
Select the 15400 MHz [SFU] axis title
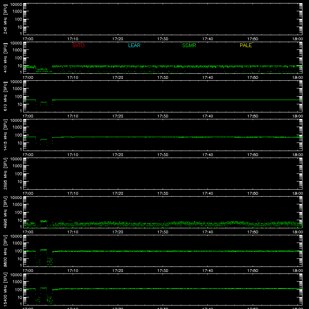(5, 289)
